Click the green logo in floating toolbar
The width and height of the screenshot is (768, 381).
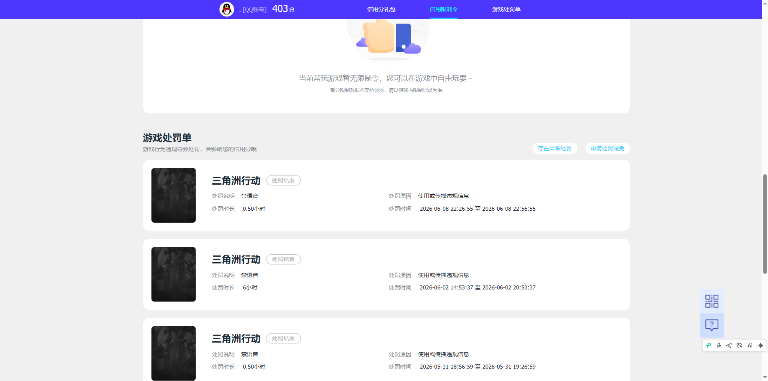coord(708,345)
